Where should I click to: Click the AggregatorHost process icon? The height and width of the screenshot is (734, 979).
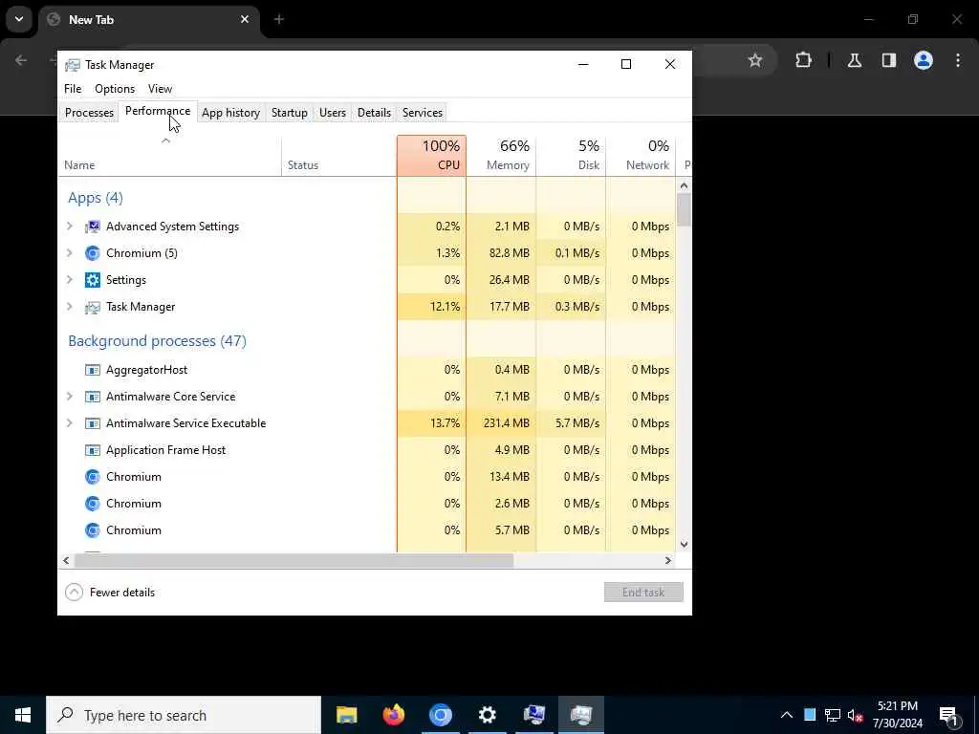coord(93,370)
